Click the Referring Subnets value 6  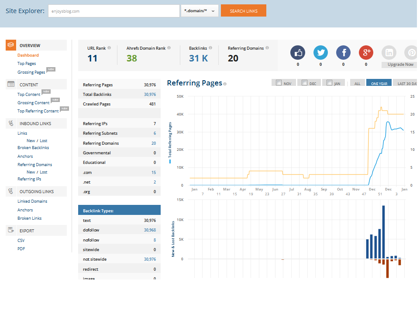(x=155, y=133)
